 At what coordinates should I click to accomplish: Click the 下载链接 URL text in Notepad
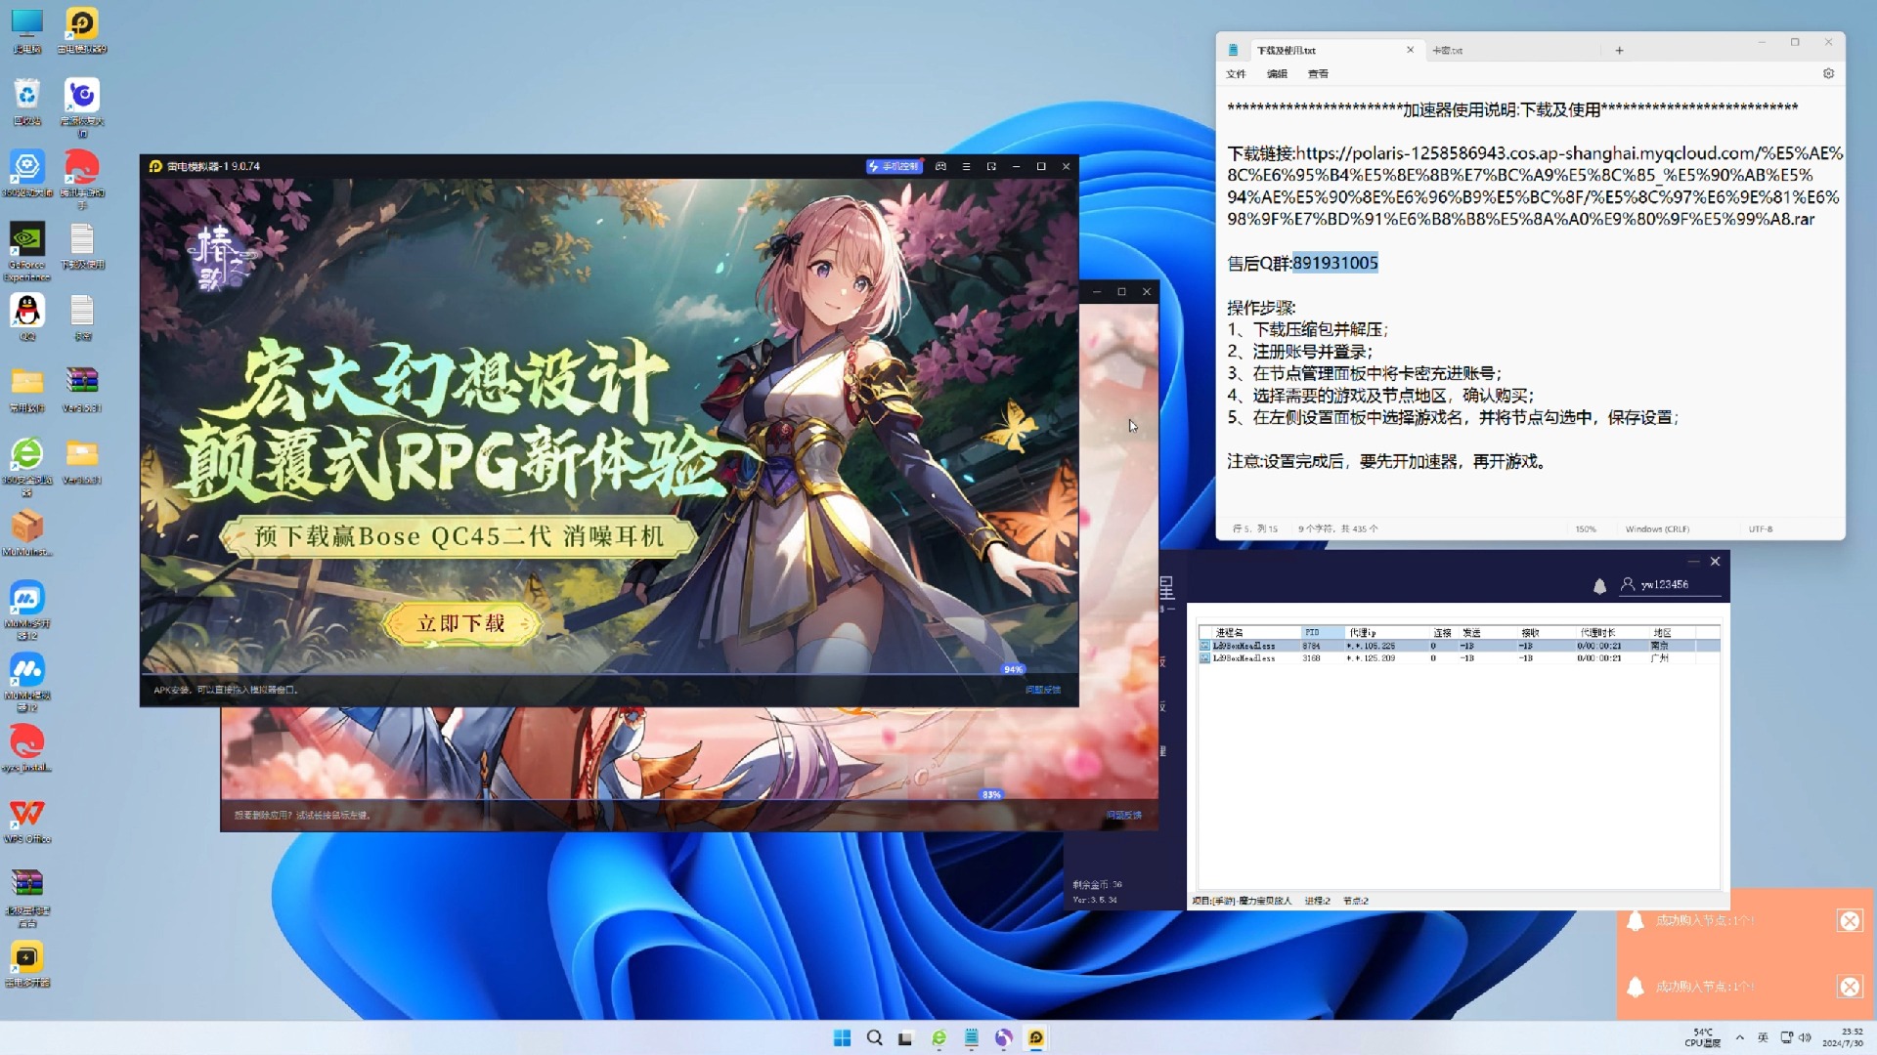(1535, 186)
